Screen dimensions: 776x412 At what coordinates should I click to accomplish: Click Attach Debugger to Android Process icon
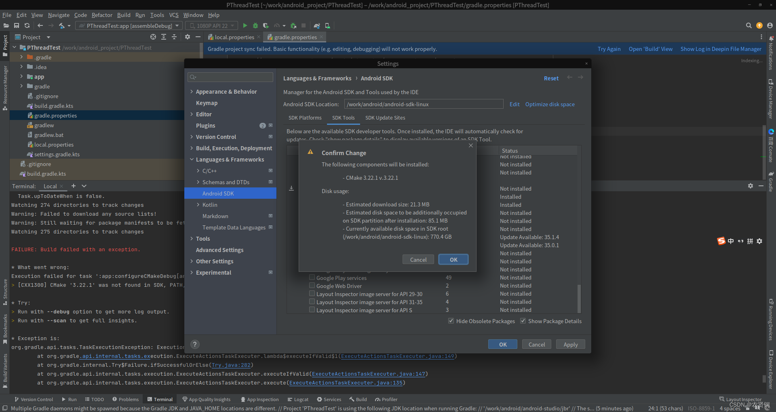(x=293, y=25)
